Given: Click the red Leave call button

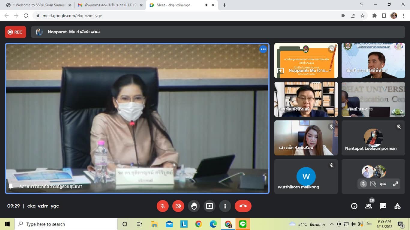Looking at the screenshot, I should click(243, 206).
